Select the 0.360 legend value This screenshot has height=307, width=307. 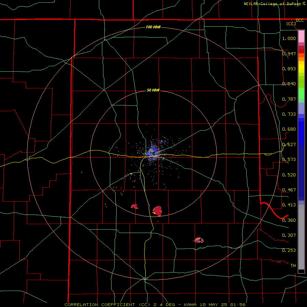pyautogui.click(x=289, y=220)
